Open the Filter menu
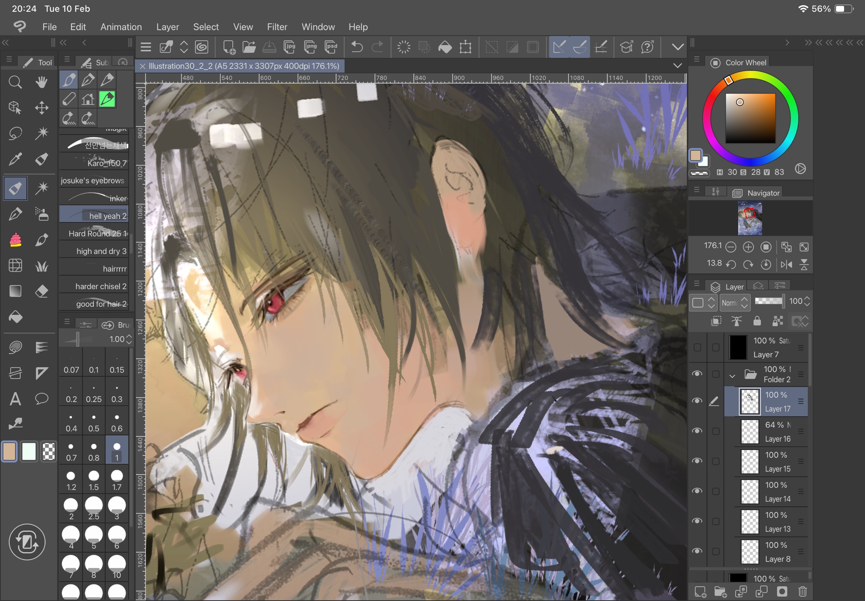This screenshot has height=601, width=865. 277,27
